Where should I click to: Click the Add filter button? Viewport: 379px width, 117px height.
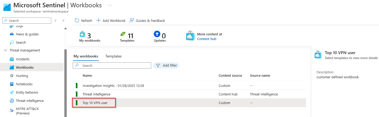coord(166,66)
